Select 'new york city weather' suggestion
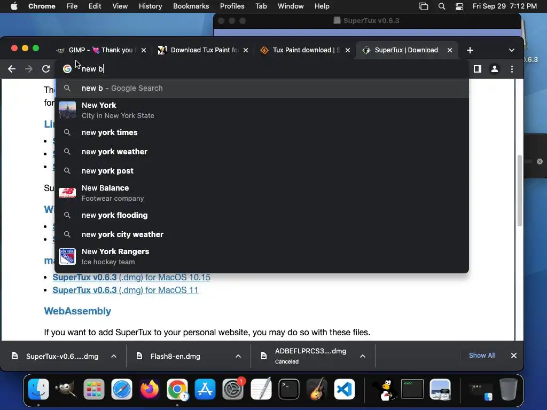Viewport: 547px width, 410px height. click(262, 234)
